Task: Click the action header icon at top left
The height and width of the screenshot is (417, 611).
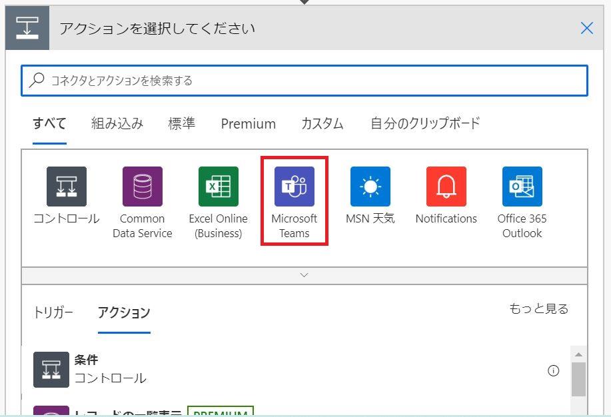Action: [27, 28]
